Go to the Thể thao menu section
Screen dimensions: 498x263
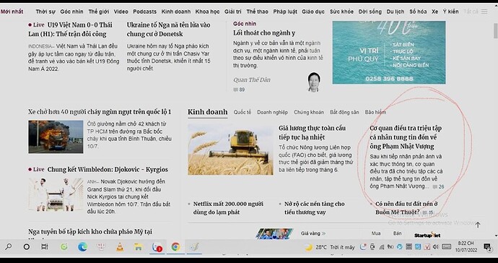[257, 12]
